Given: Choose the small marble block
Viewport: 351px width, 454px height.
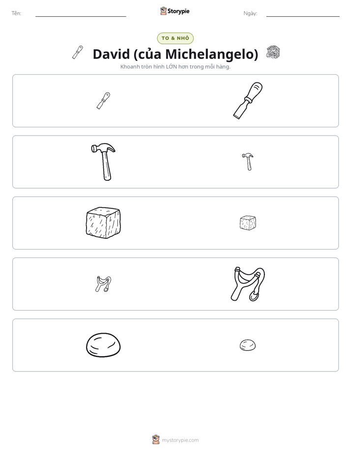Looking at the screenshot, I should pos(248,223).
